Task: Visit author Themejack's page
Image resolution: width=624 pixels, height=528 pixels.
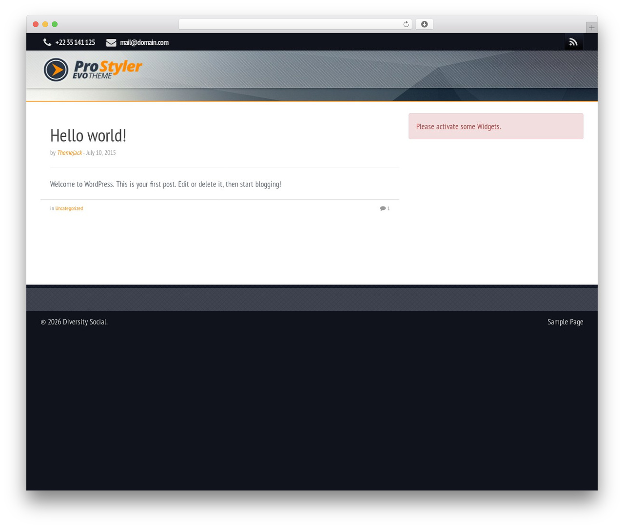Action: 69,153
